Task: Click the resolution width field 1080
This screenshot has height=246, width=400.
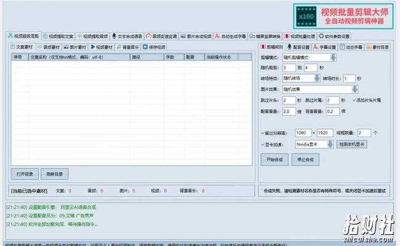Action: pyautogui.click(x=303, y=133)
